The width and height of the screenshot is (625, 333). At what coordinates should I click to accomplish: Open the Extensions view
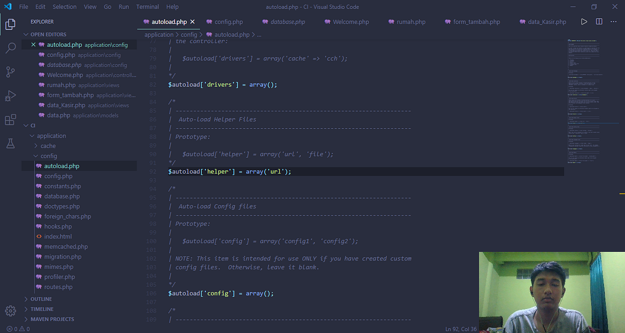coord(10,119)
